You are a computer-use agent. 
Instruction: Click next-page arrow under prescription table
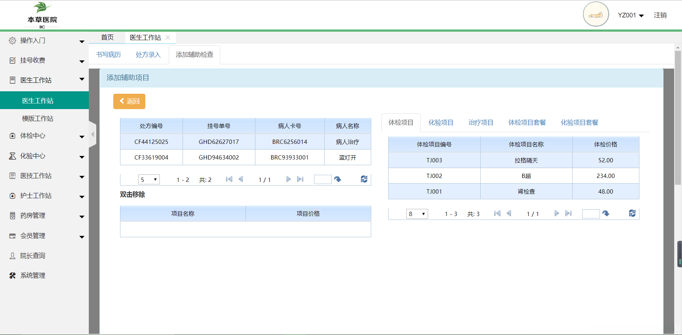[288, 179]
